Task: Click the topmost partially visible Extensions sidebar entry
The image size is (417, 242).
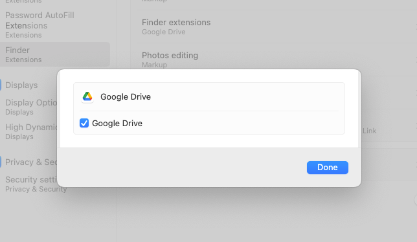Action: point(23,2)
